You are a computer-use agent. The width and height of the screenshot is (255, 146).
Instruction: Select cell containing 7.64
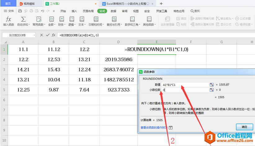[x=84, y=90]
